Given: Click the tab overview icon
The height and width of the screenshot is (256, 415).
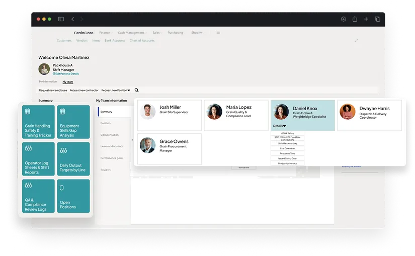Looking at the screenshot, I should click(377, 19).
